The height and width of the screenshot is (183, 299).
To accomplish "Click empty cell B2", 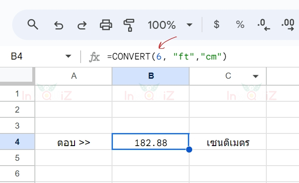I will coord(151,110).
